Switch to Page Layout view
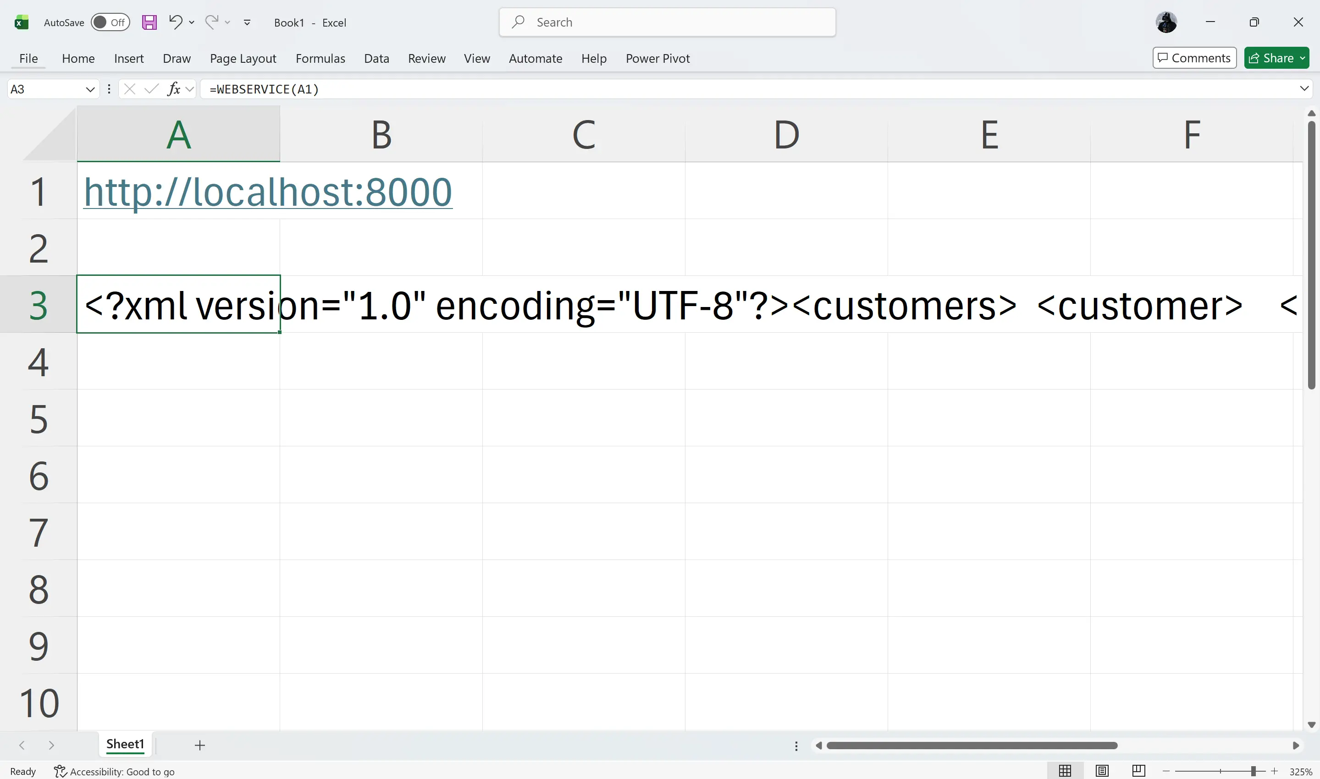 coord(1102,771)
